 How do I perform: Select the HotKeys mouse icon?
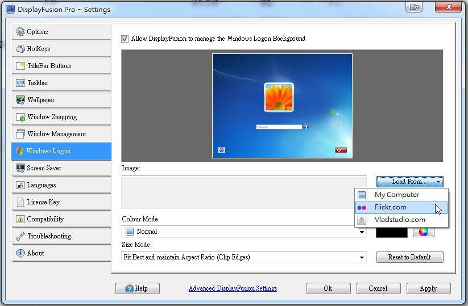point(20,49)
